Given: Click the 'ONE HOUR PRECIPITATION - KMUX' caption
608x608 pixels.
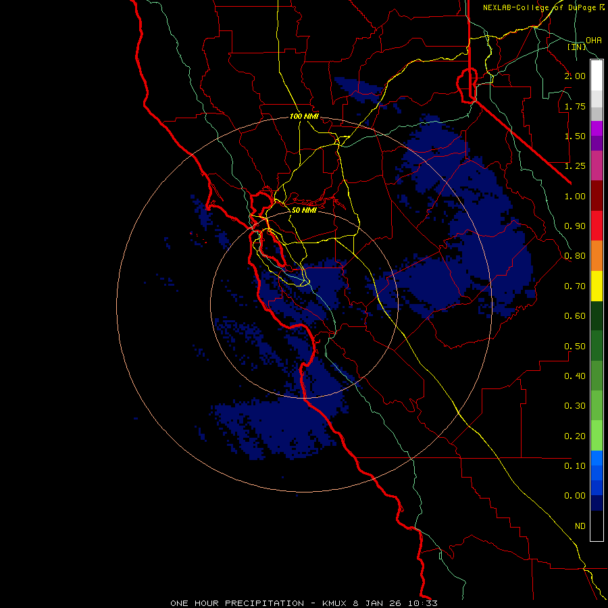Looking at the screenshot, I should [259, 603].
